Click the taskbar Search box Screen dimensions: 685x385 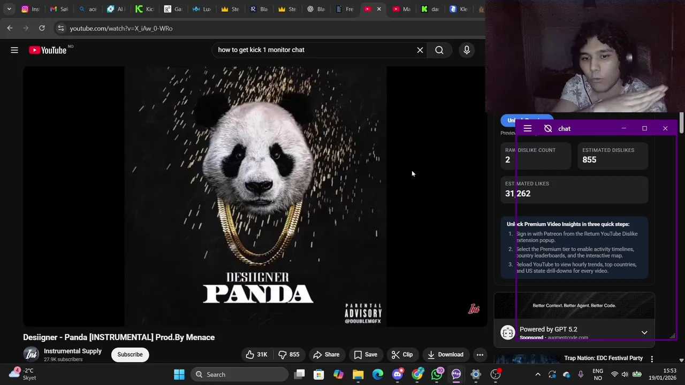[x=239, y=374]
